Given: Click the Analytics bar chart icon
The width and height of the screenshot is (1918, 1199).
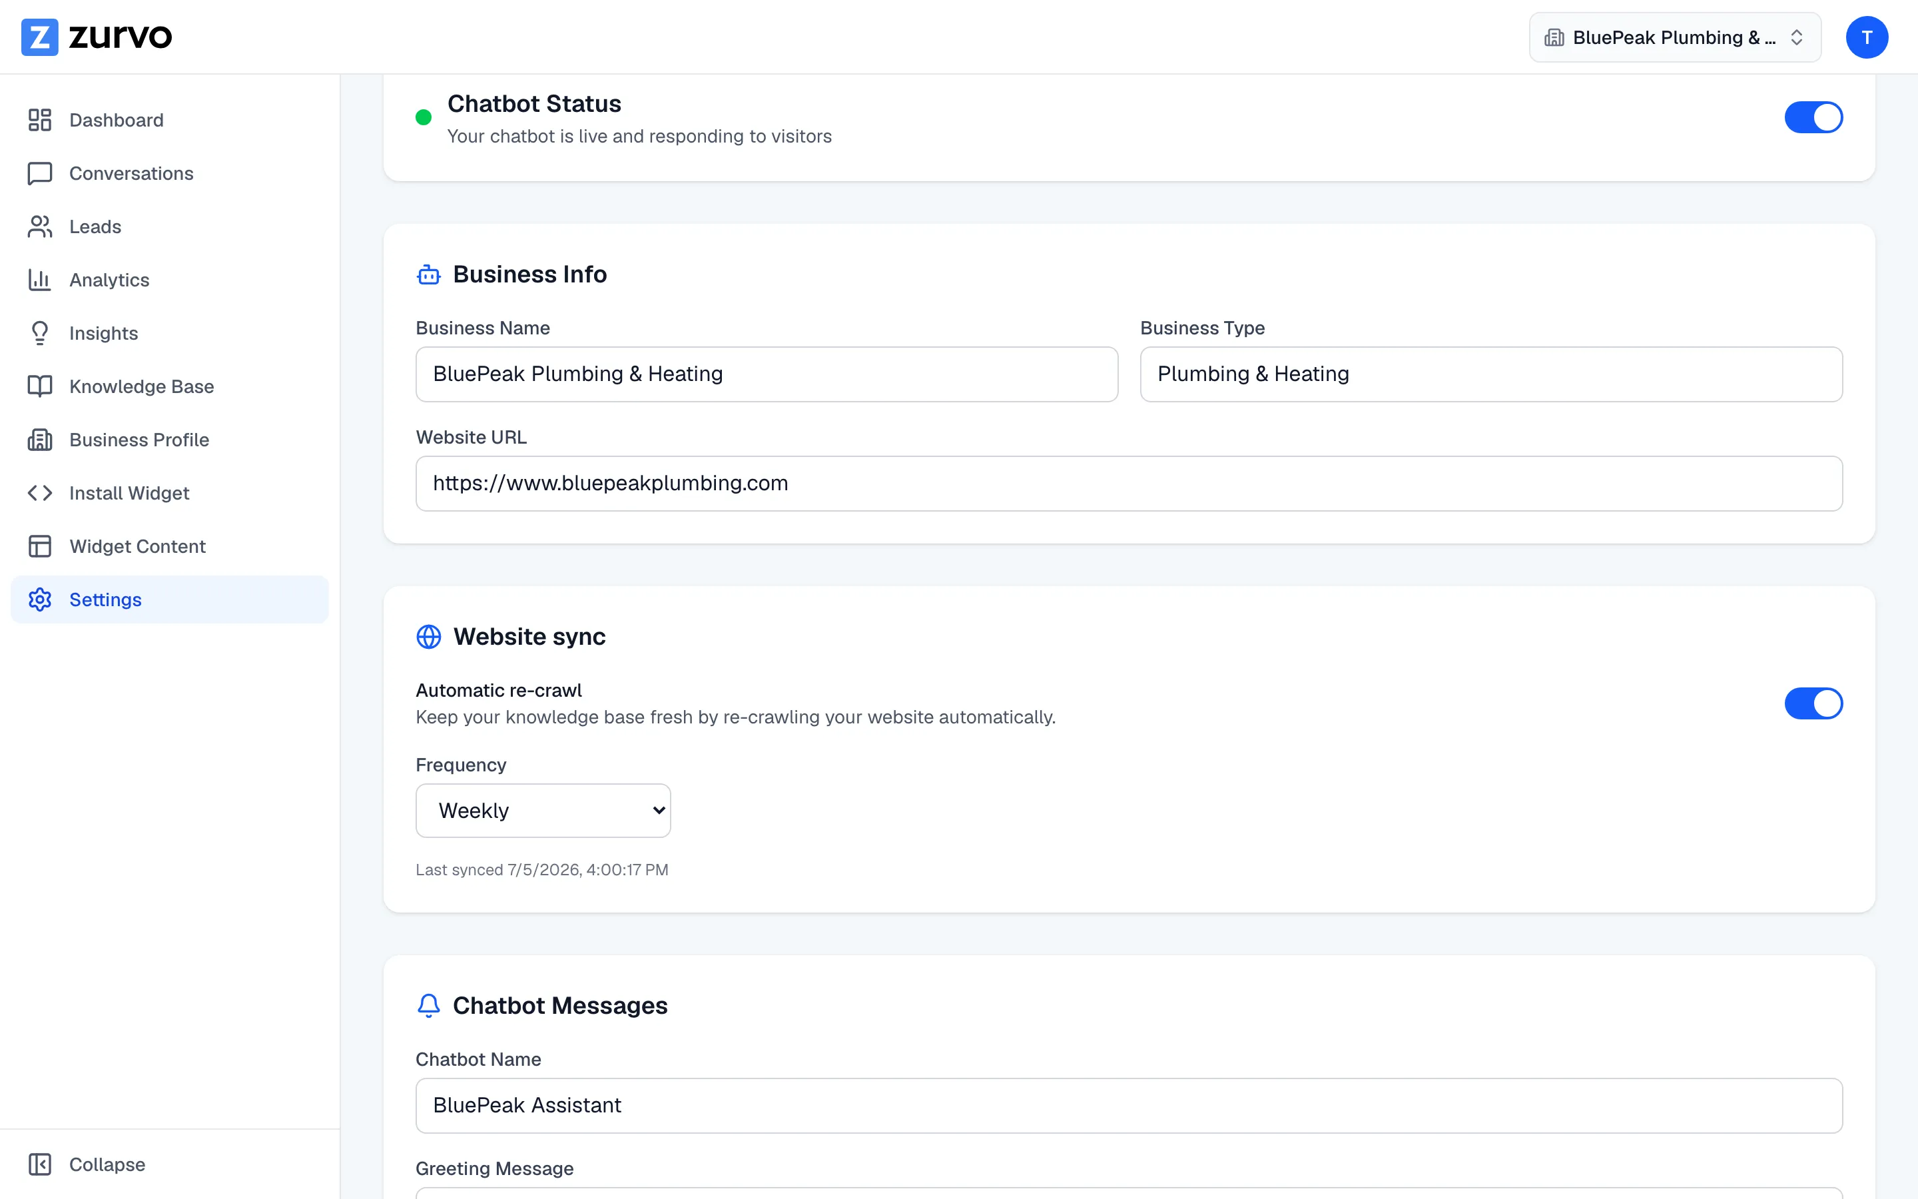Looking at the screenshot, I should 40,279.
